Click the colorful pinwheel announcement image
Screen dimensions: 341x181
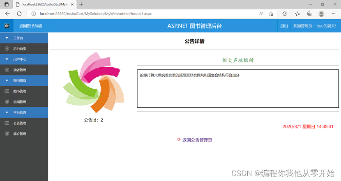(94, 82)
